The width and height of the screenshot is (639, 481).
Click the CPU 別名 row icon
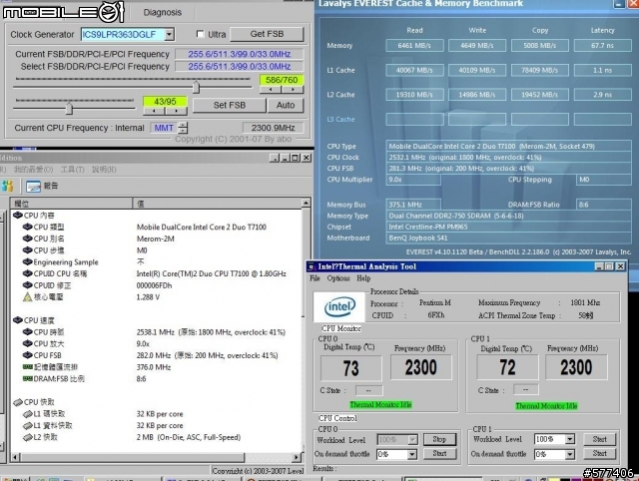coord(27,239)
